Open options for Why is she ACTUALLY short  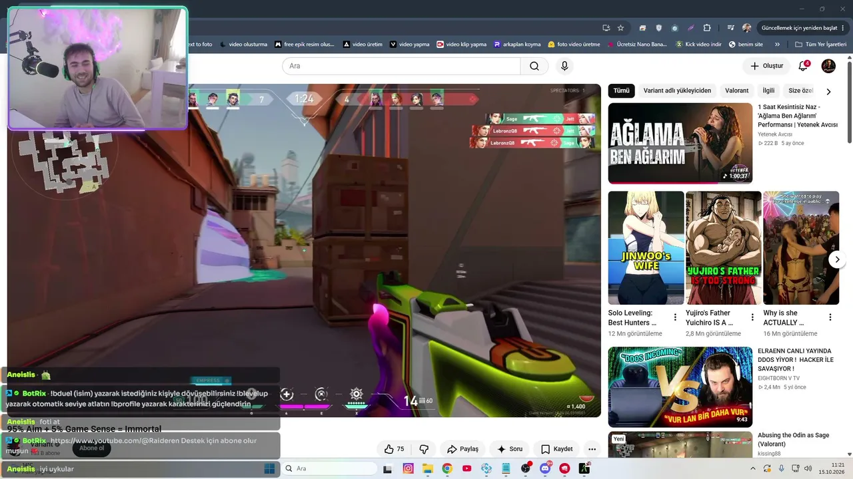click(830, 317)
